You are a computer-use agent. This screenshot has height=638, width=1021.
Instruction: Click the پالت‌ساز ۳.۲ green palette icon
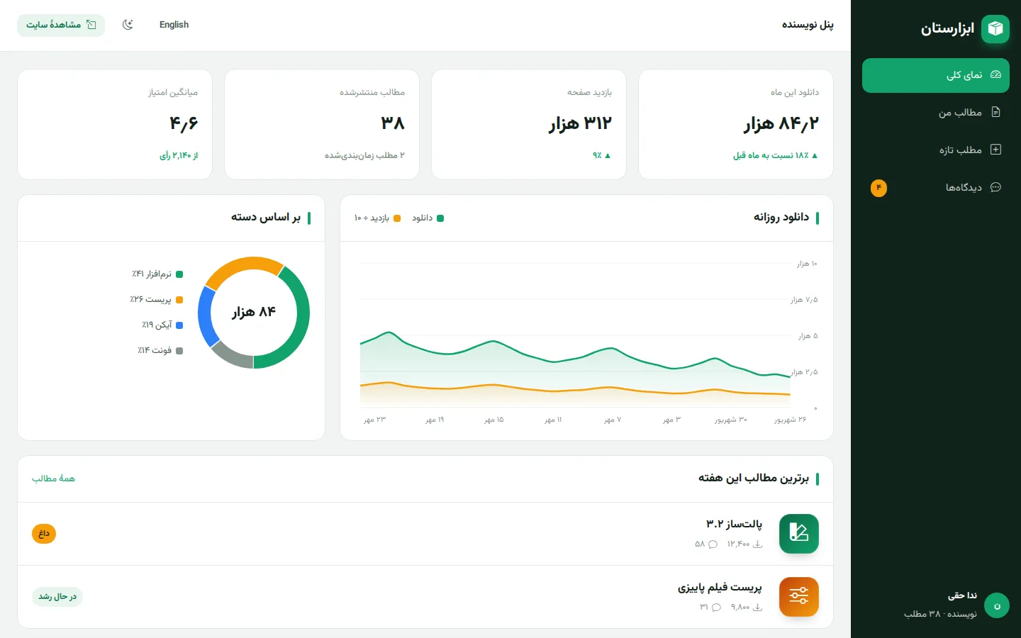(x=799, y=534)
